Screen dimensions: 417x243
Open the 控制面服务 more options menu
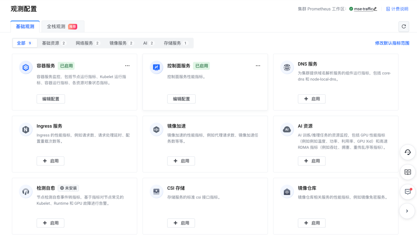point(258,66)
